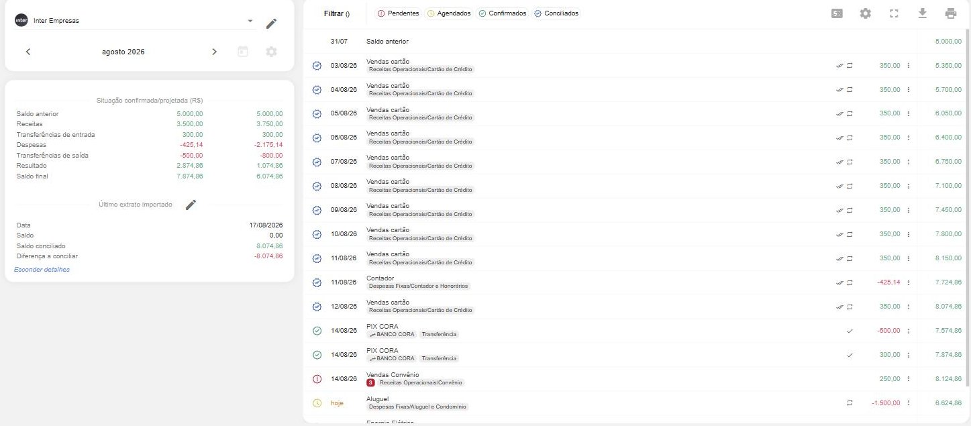The width and height of the screenshot is (971, 426).
Task: Open the Inter Empresas account dropdown
Action: coord(134,21)
